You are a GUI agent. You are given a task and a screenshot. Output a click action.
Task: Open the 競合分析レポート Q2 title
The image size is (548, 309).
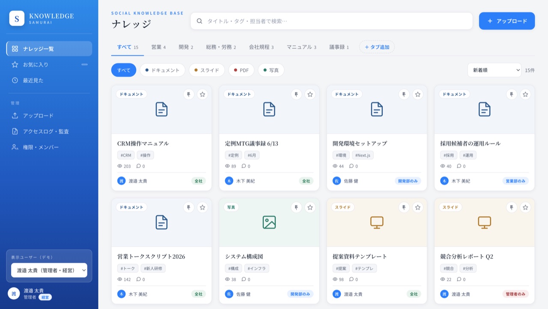(467, 256)
